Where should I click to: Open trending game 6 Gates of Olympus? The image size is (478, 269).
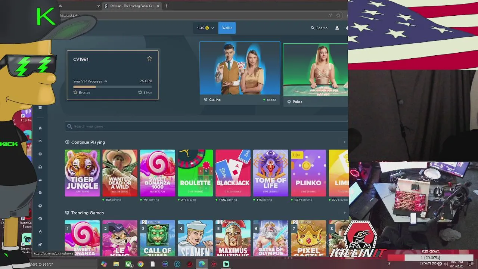click(x=271, y=238)
